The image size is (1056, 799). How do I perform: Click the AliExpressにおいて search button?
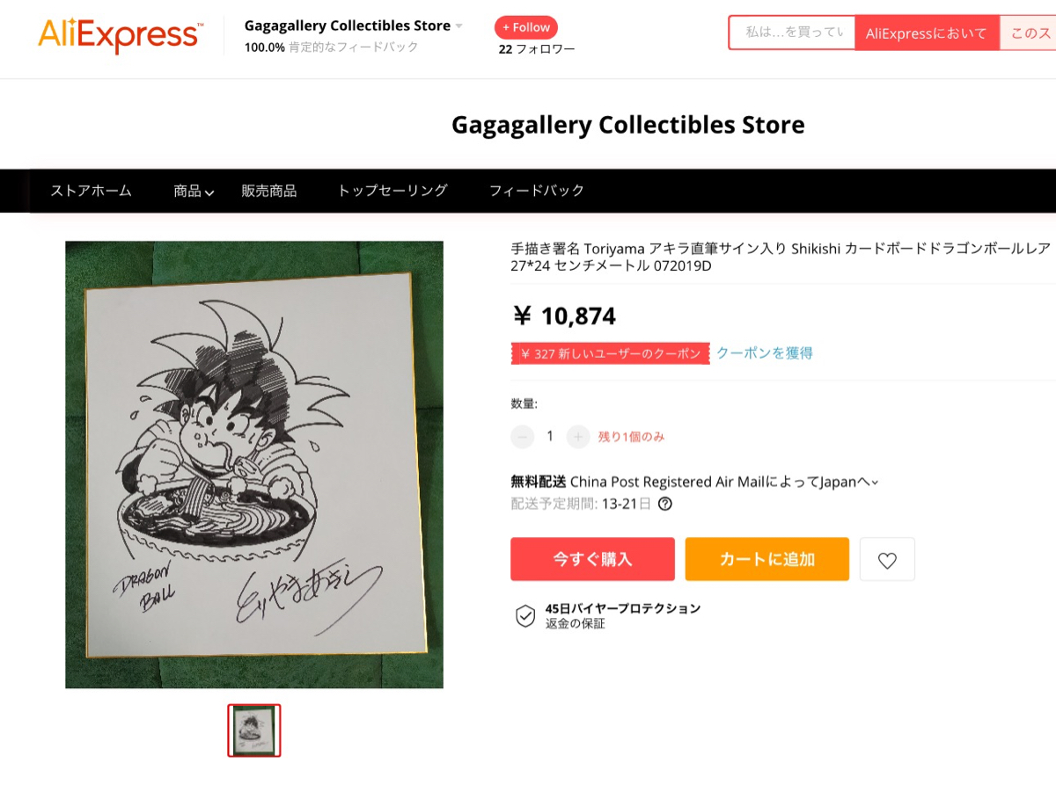point(926,33)
